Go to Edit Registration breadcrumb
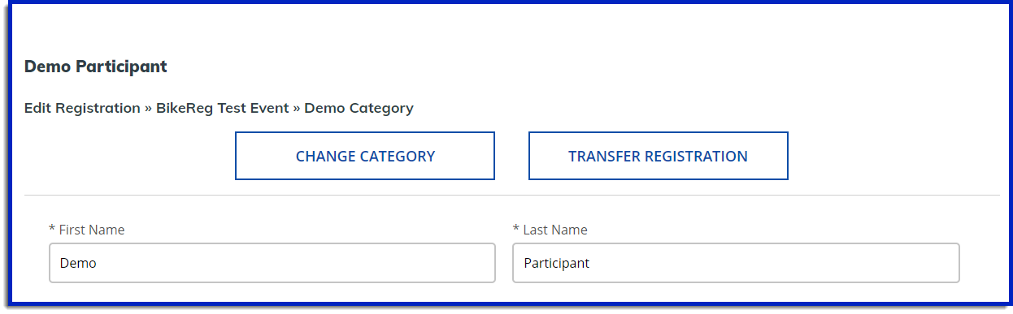The image size is (1013, 314). (82, 108)
